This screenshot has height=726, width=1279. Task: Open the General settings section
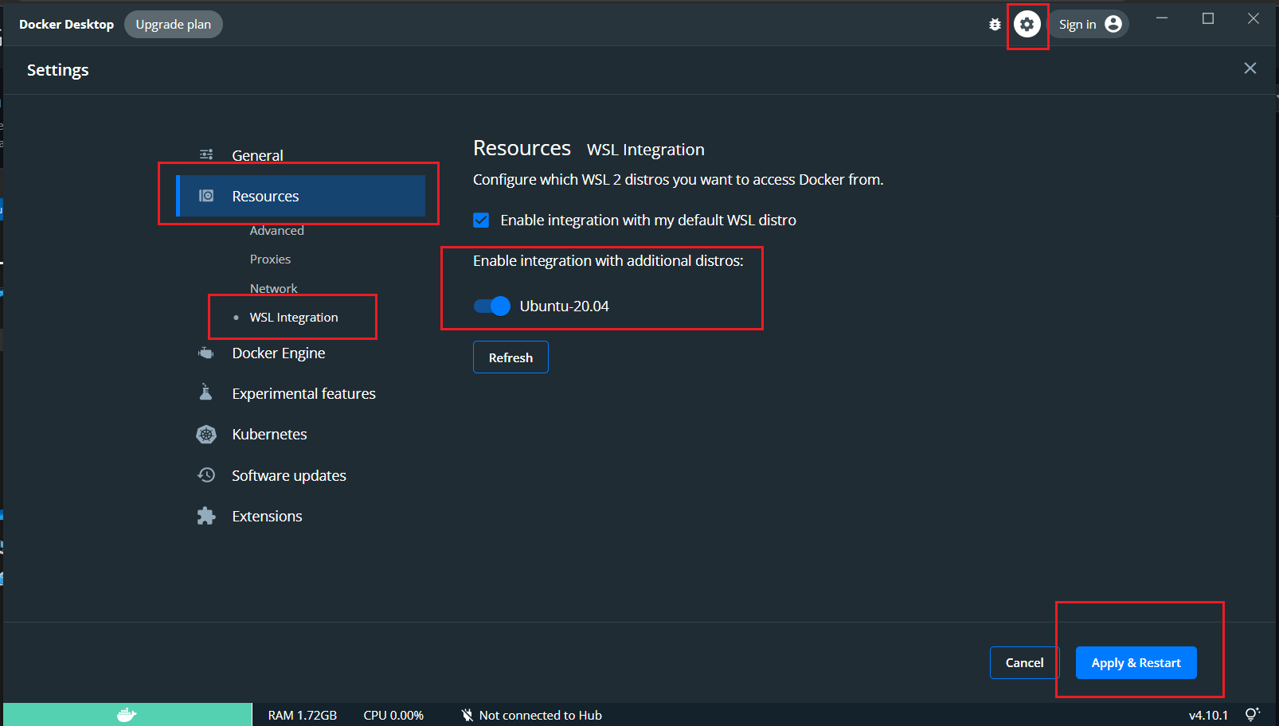click(257, 155)
